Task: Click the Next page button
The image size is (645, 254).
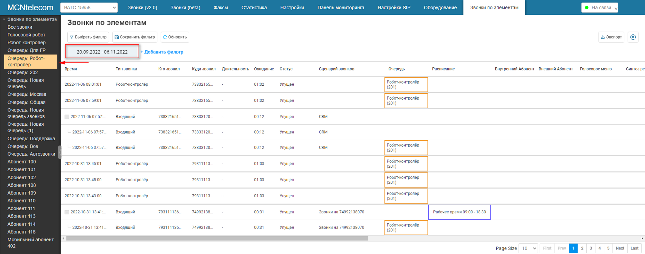Action: tap(620, 248)
